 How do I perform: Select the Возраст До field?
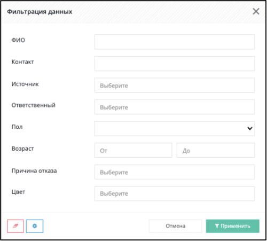pos(216,150)
